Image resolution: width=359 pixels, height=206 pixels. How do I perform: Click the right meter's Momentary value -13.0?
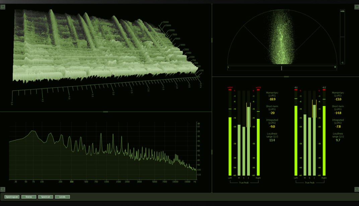pyautogui.click(x=338, y=99)
